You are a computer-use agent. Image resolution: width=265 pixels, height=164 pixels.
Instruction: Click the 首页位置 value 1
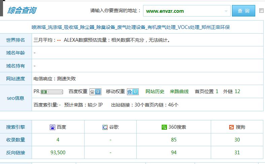click(217, 91)
